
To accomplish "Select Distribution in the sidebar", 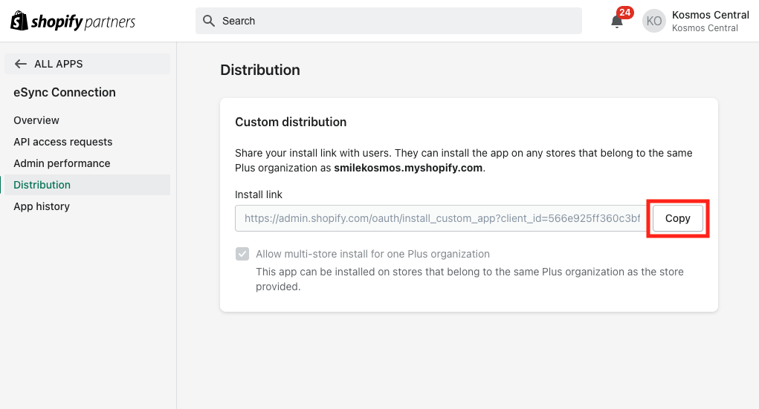I will (42, 185).
